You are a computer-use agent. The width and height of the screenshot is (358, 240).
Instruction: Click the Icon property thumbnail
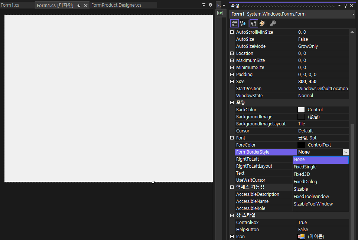point(301,237)
